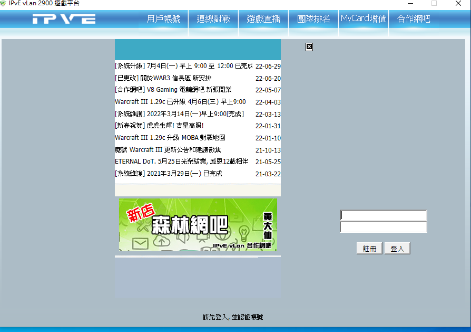Viewport: 471px width, 332px height.
Task: Open the 森林網吧 new store banner
Action: pyautogui.click(x=198, y=225)
